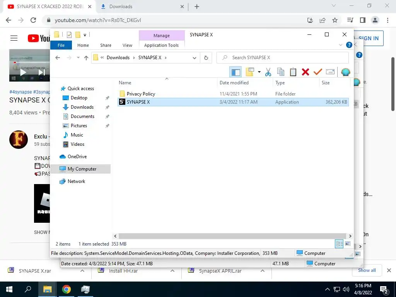Open OneDrive in navigation pane
The height and width of the screenshot is (297, 396).
tap(77, 157)
